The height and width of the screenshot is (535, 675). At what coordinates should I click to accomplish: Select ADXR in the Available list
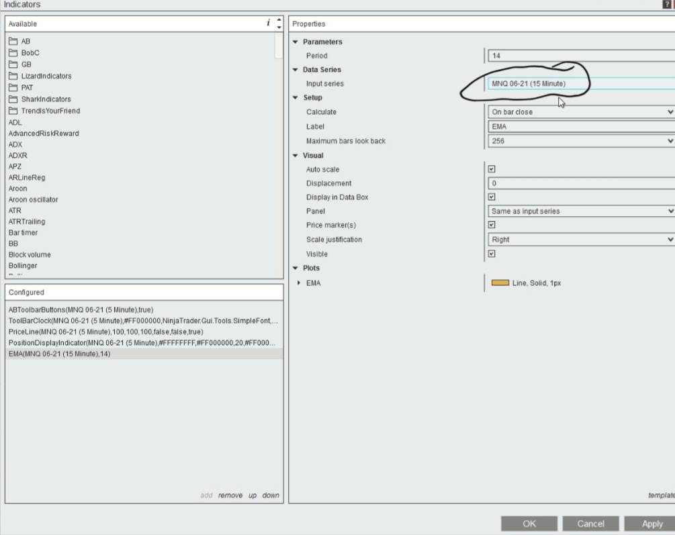[x=17, y=155]
